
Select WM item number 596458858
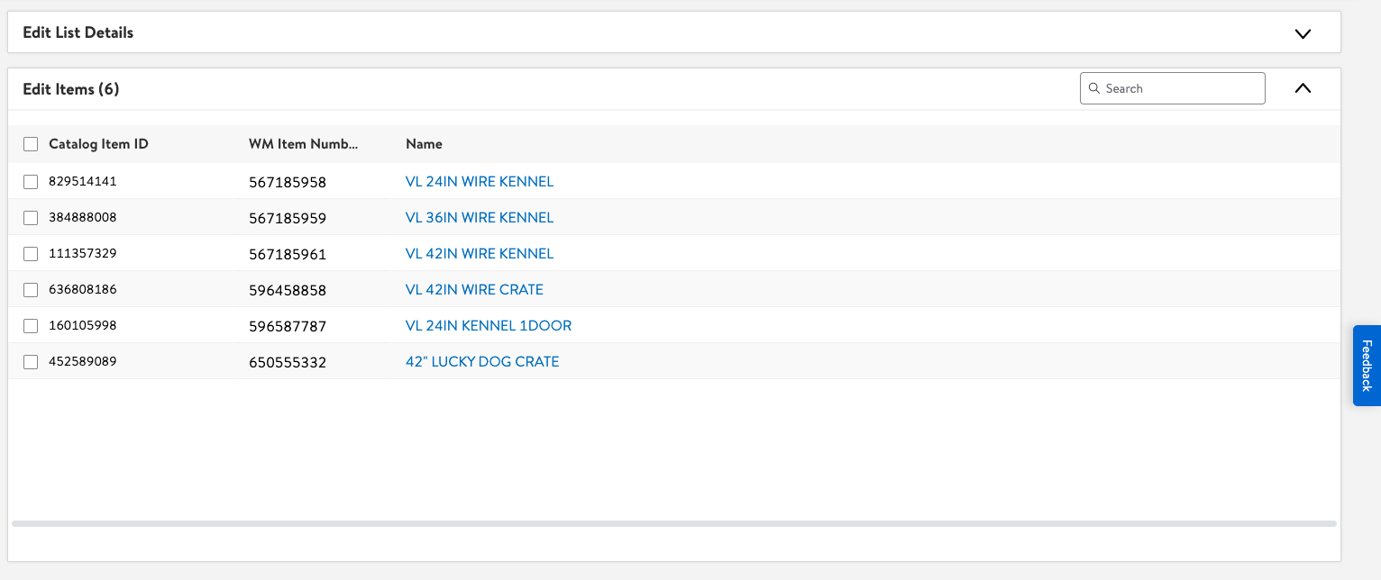[x=288, y=291]
